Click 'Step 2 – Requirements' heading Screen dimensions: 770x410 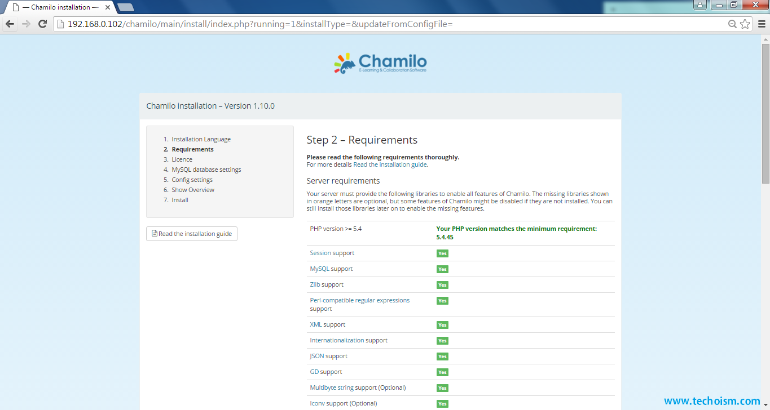pyautogui.click(x=362, y=140)
